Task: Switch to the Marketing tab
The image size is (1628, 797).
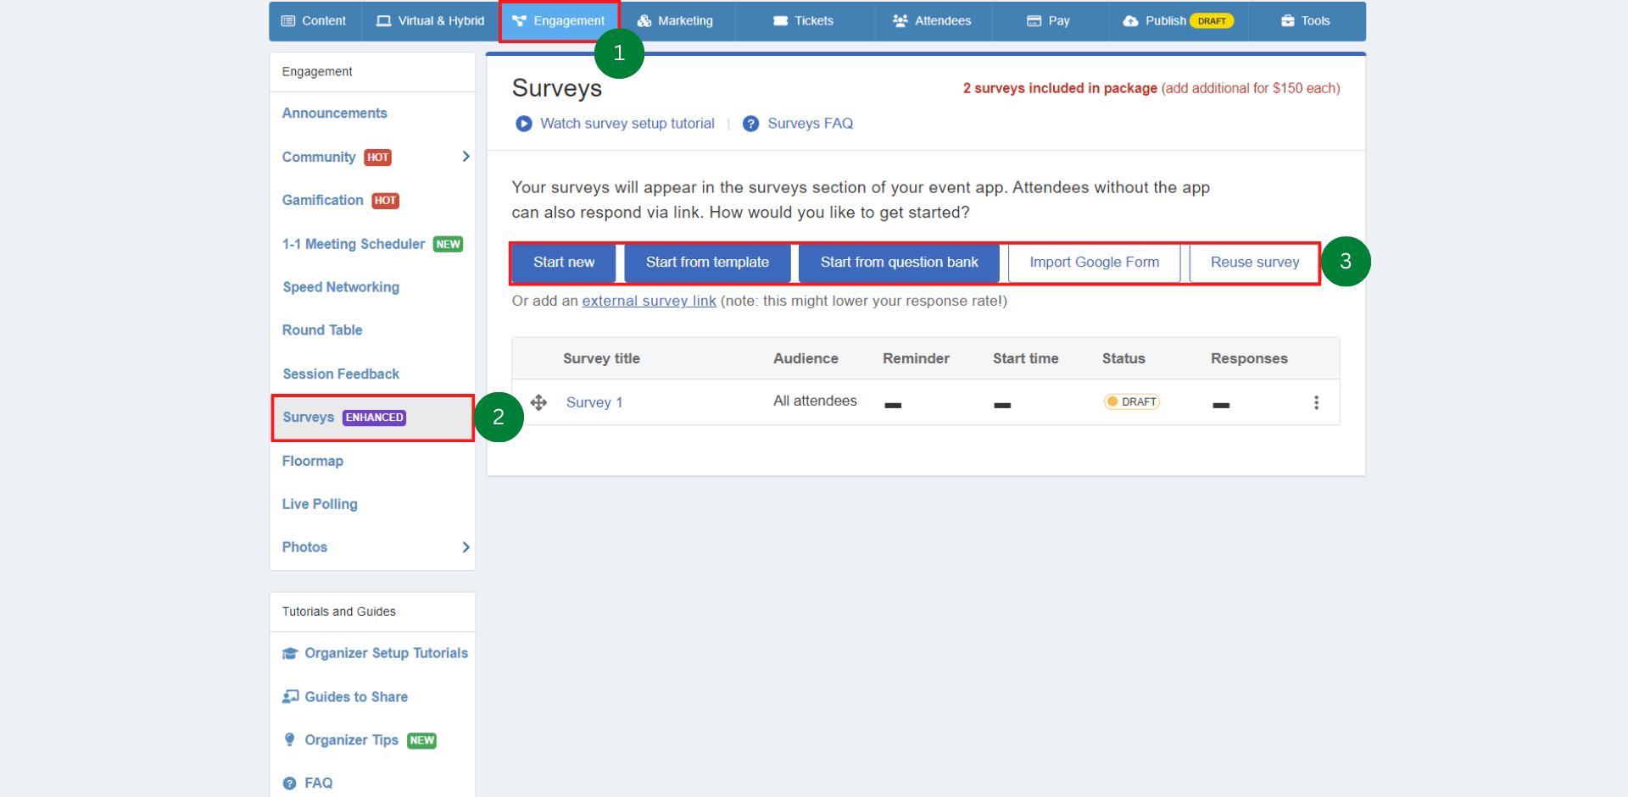Action: (676, 20)
